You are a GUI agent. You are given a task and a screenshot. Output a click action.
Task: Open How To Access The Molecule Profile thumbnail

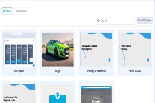[x=19, y=93]
